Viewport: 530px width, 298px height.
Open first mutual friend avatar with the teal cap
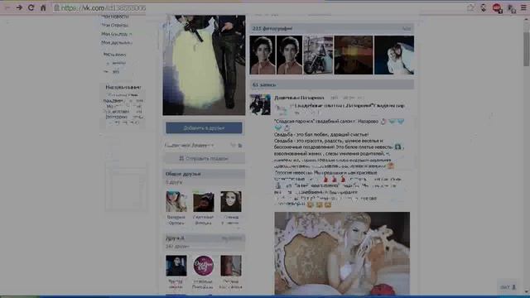tap(176, 201)
